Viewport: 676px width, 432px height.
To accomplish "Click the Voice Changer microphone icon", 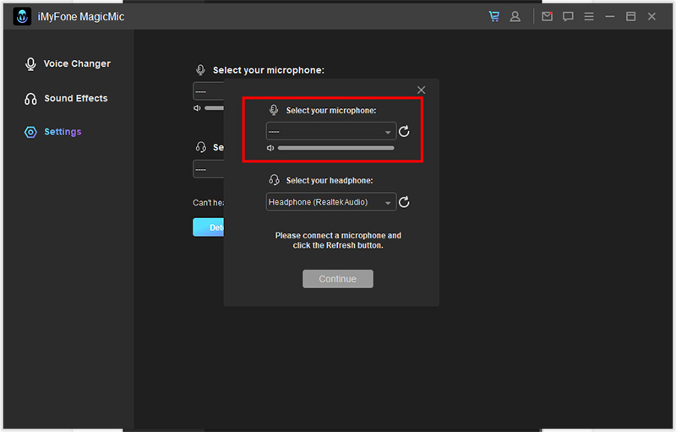I will coord(30,63).
